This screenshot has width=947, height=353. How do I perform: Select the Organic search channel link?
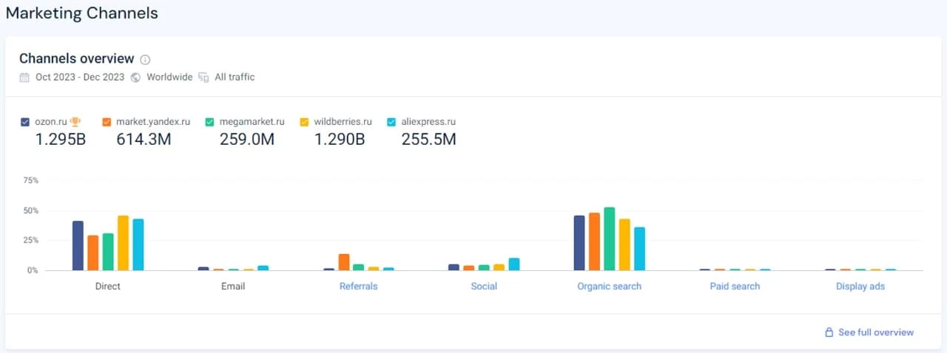[x=609, y=286]
